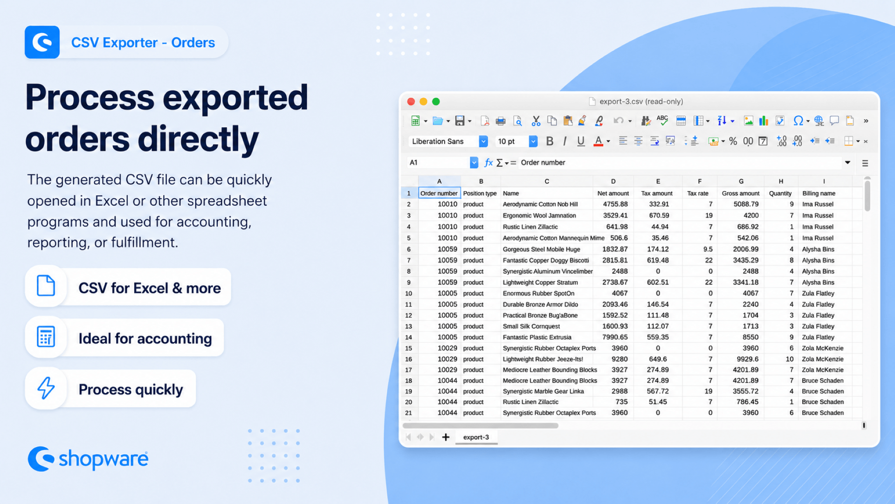Add a decimal place button
Image resolution: width=895 pixels, height=504 pixels.
782,141
